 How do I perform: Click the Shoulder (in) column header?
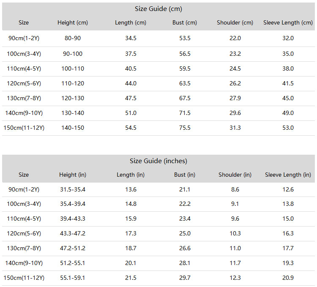point(235,175)
